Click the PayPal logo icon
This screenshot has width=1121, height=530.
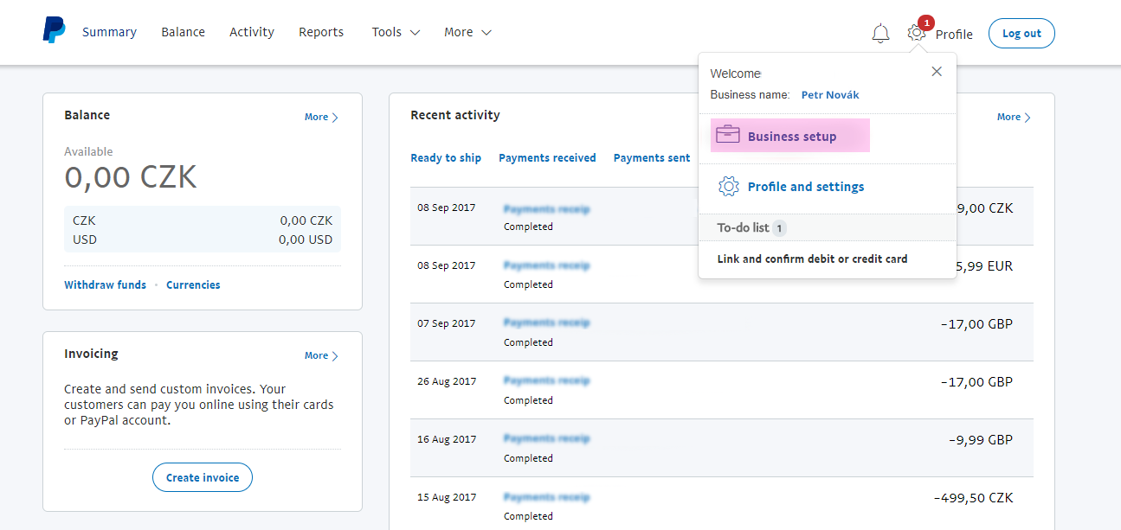click(54, 30)
